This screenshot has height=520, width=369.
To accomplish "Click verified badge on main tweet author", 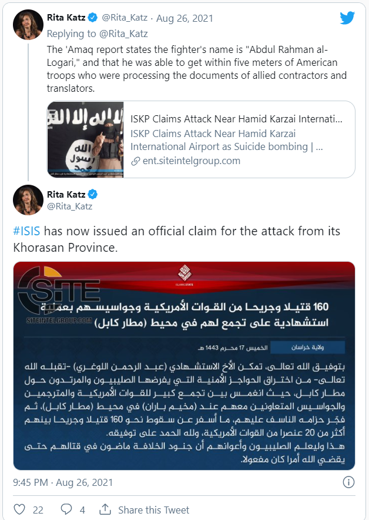I will tap(92, 194).
